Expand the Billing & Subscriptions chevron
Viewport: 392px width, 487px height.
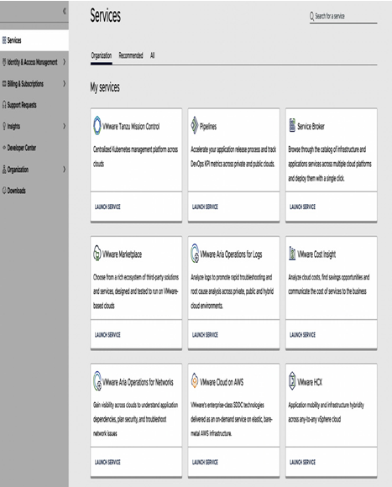point(65,83)
